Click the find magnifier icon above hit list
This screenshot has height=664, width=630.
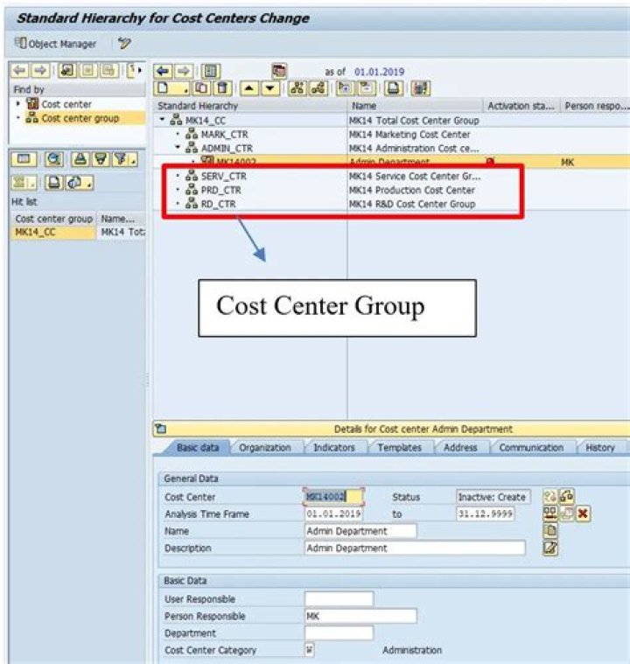click(54, 159)
